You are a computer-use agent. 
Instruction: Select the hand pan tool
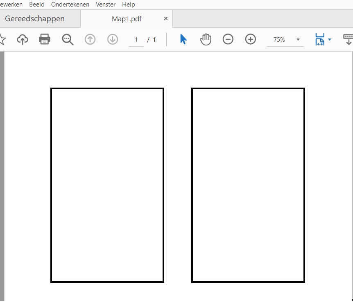pyautogui.click(x=206, y=39)
